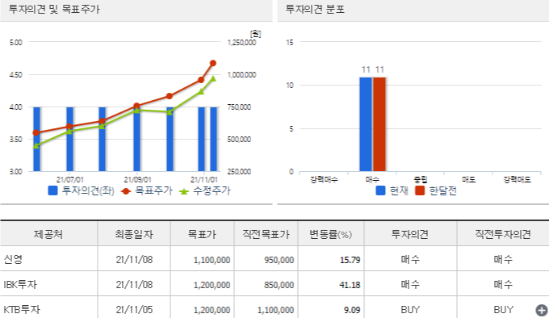Expand more providers with plus icon
This screenshot has width=549, height=318.
tap(541, 310)
